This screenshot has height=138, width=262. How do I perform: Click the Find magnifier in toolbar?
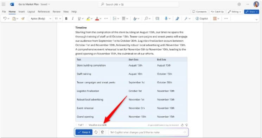pos(146,19)
